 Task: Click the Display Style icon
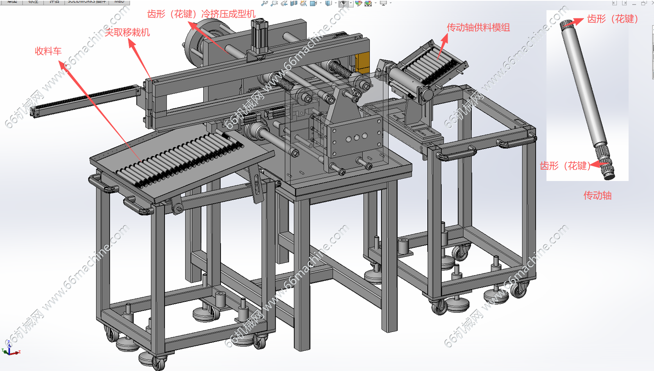[x=328, y=3]
